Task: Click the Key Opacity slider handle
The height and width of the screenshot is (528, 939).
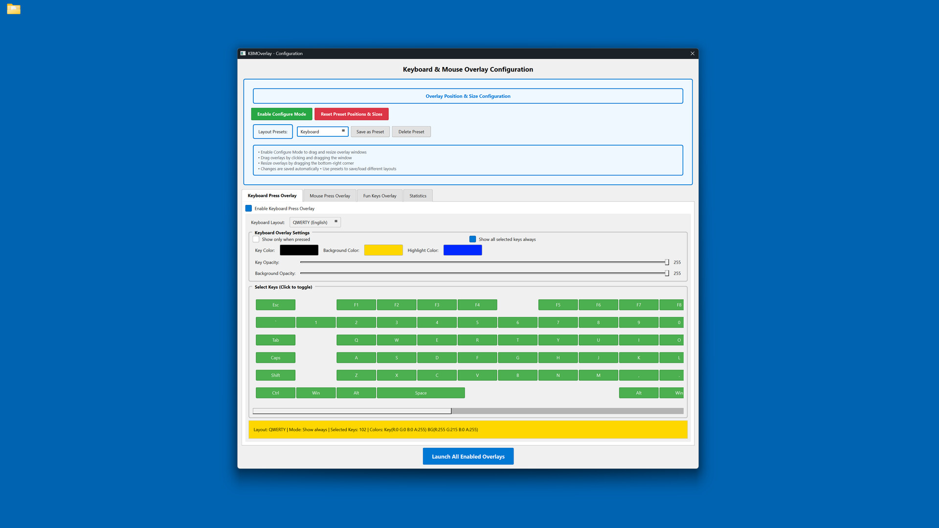Action: click(667, 263)
